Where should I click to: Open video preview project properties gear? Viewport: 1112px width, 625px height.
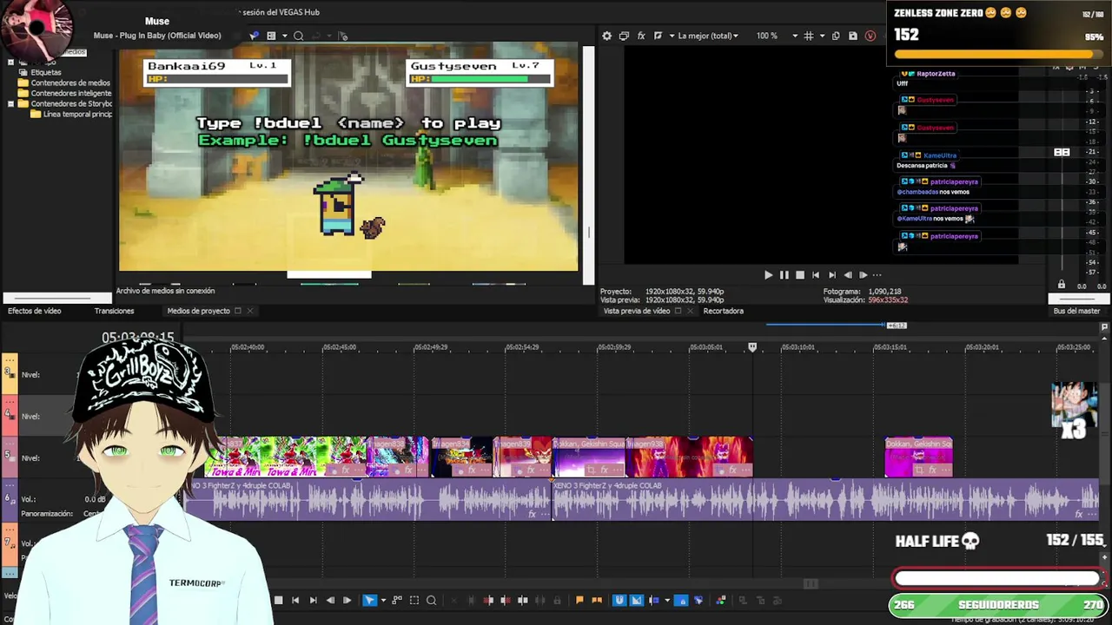click(x=606, y=36)
